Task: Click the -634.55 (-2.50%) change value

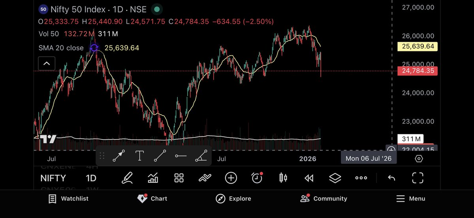Action: tap(243, 21)
